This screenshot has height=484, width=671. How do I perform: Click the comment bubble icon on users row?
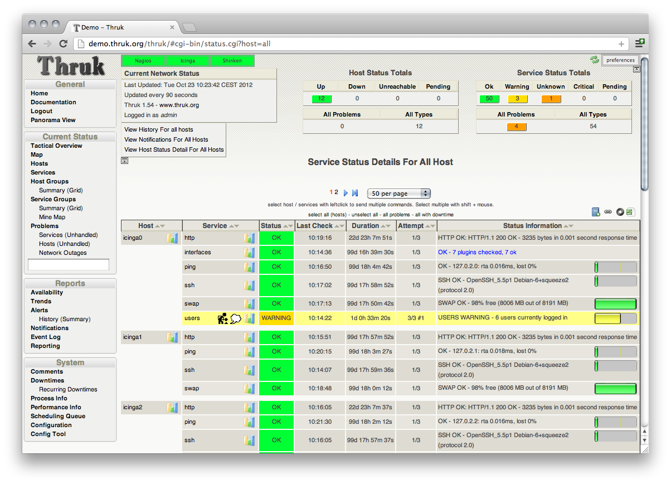236,318
